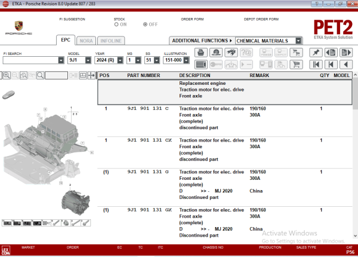Viewport: 358px width, 257px height.
Task: Click the double shopping carts icon
Action: click(x=296, y=53)
